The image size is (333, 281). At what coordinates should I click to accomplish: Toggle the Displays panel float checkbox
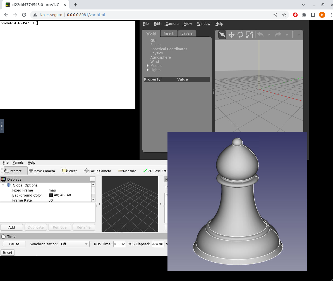[x=92, y=179]
